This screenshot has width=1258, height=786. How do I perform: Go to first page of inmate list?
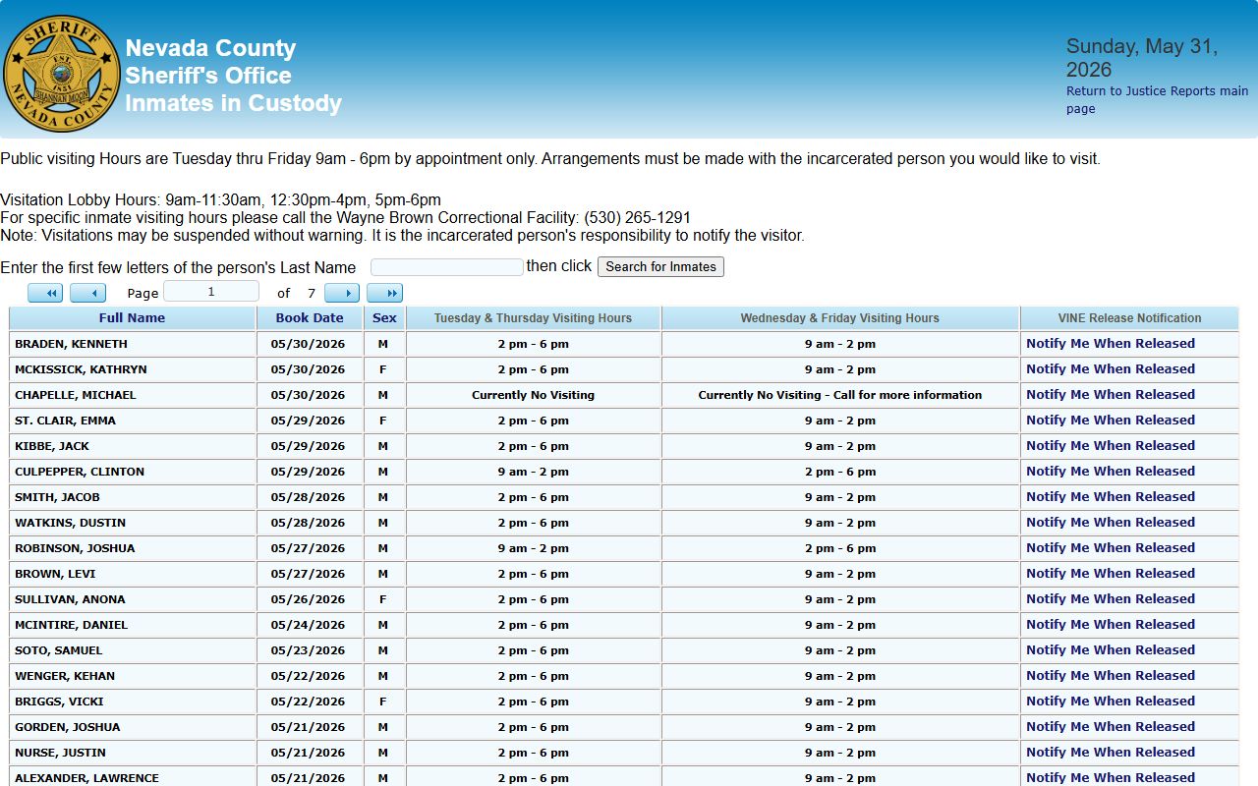(x=45, y=293)
